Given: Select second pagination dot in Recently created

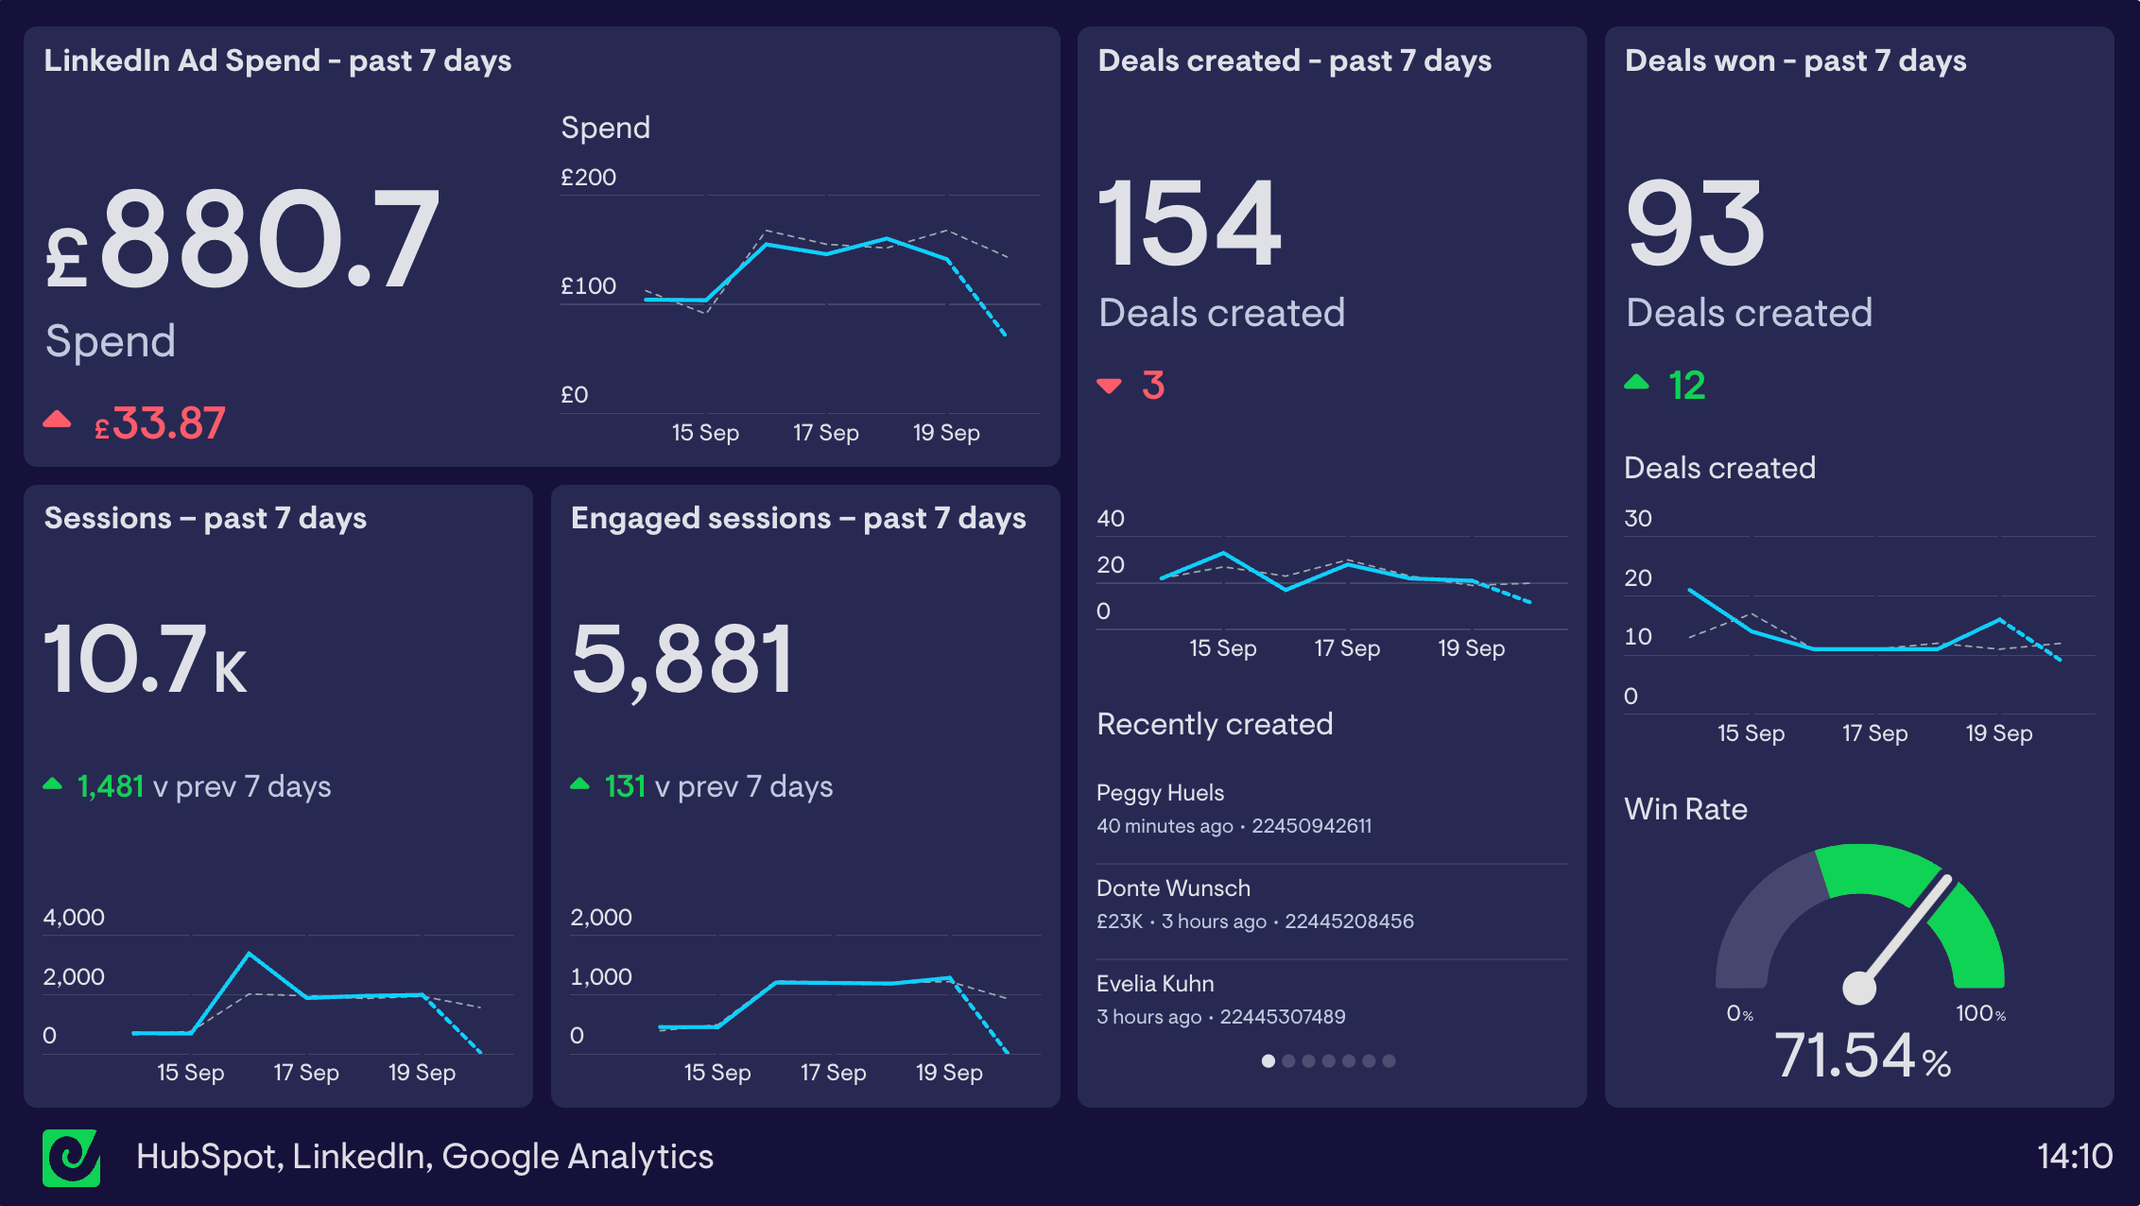Looking at the screenshot, I should [x=1288, y=1061].
